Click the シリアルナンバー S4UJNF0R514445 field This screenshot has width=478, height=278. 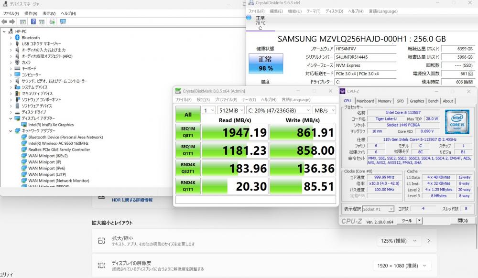coord(365,57)
